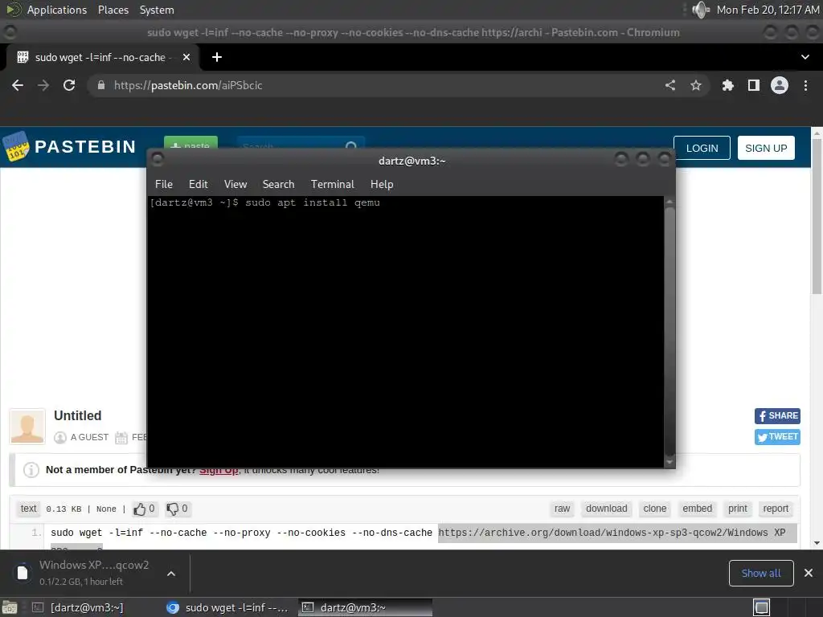Click the lock icon in the address bar
823x617 pixels.
(101, 85)
